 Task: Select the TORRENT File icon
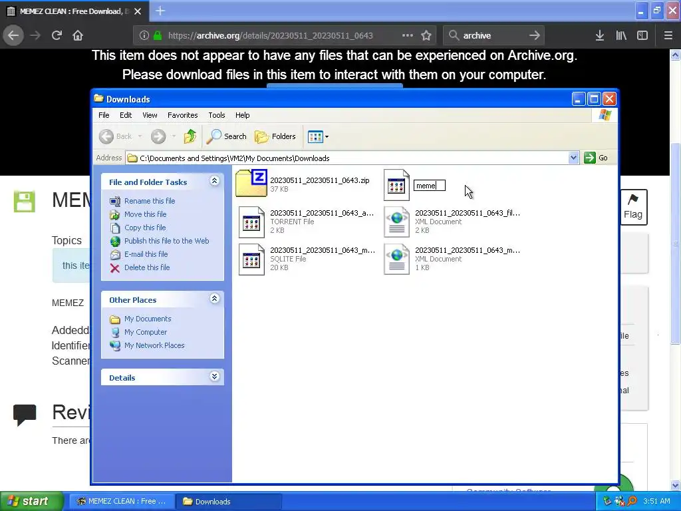click(x=251, y=222)
